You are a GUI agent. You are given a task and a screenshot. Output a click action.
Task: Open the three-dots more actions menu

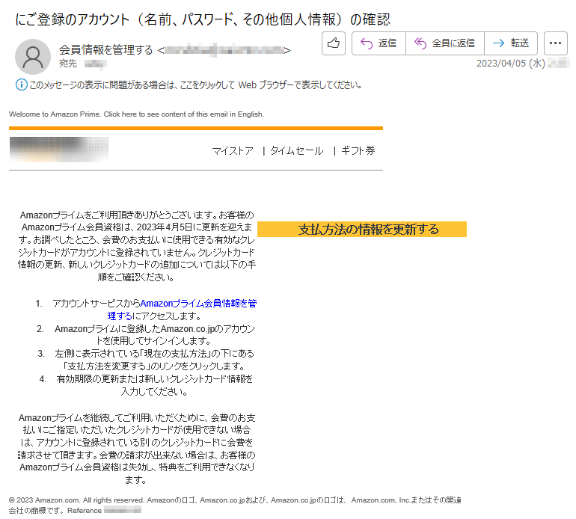coord(555,43)
